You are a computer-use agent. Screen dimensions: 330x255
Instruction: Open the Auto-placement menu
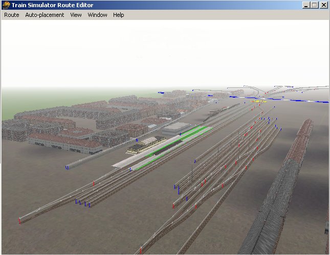click(x=45, y=15)
